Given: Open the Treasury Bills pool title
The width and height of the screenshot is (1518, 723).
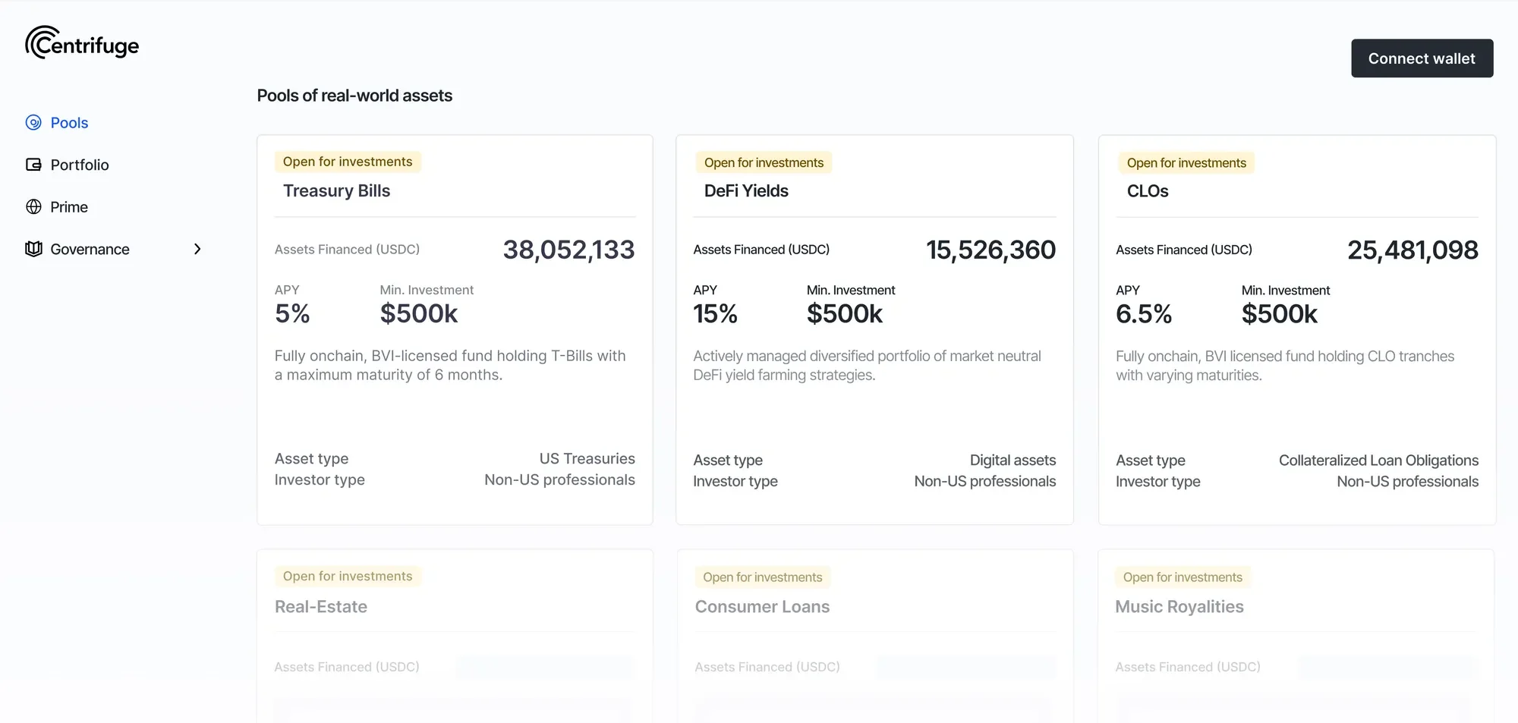Looking at the screenshot, I should pyautogui.click(x=336, y=191).
